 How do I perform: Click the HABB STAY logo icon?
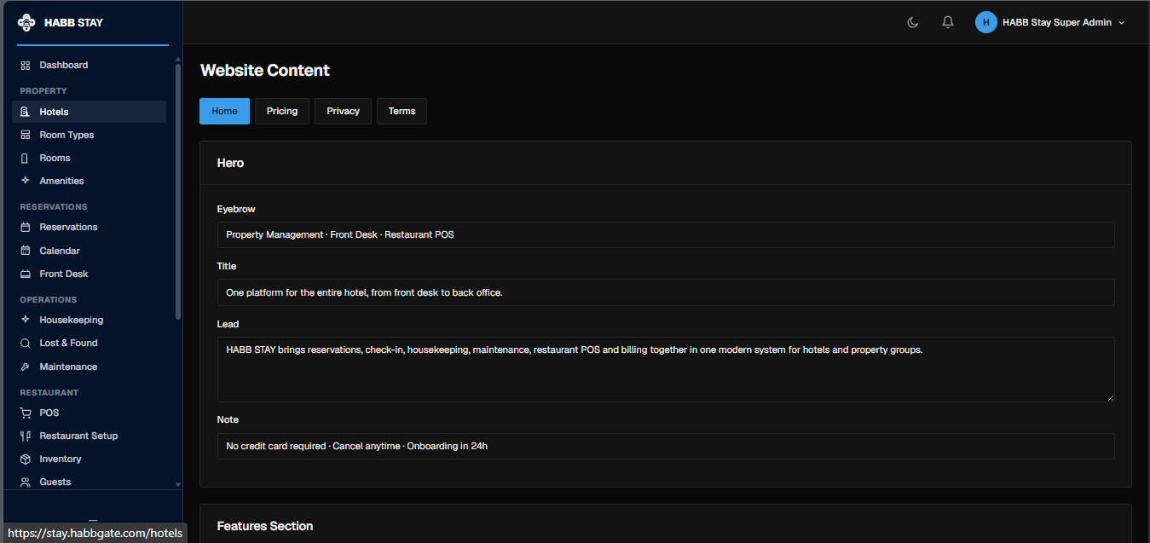tap(26, 23)
